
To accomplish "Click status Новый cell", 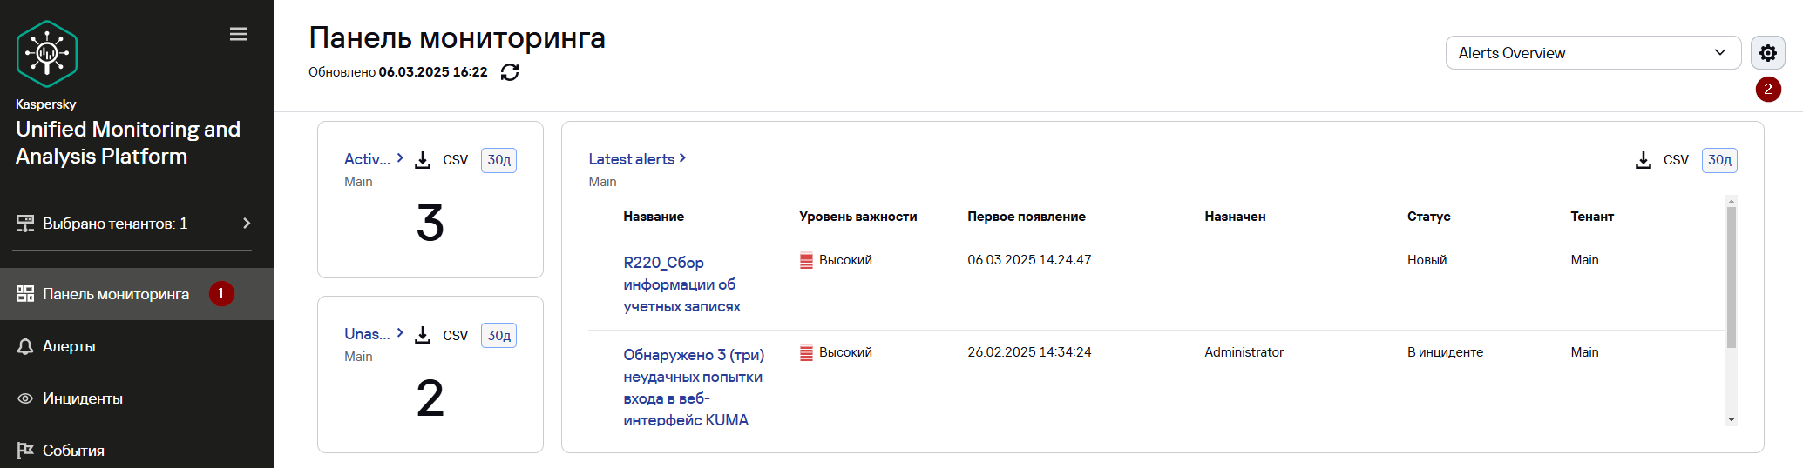I will click(1427, 260).
